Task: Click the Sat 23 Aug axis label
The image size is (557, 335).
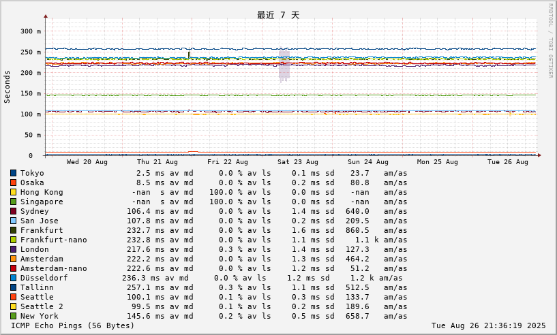Action: tap(298, 162)
